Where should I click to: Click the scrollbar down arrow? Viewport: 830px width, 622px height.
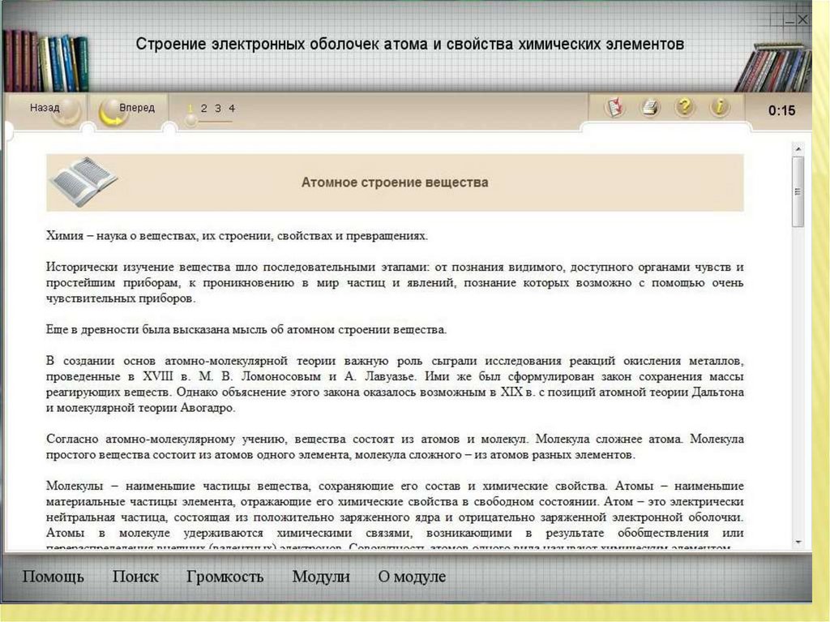click(798, 543)
